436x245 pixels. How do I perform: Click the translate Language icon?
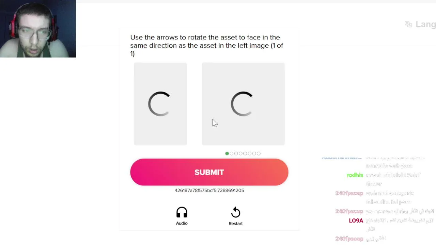click(x=408, y=24)
